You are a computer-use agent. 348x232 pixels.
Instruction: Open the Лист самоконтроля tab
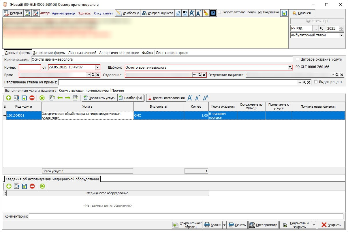point(172,53)
